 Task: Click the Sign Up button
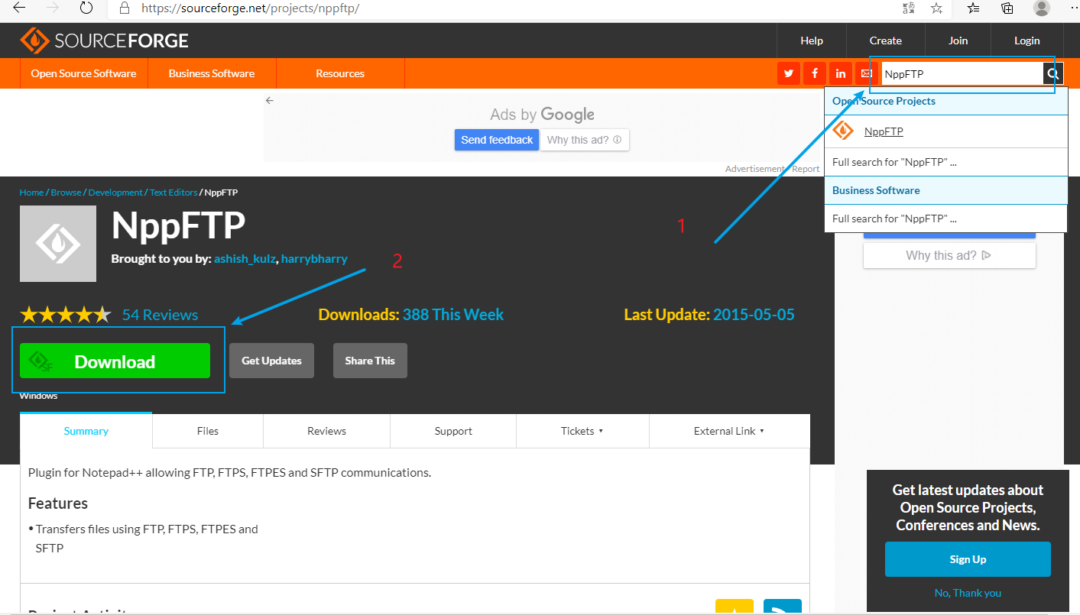(x=968, y=559)
